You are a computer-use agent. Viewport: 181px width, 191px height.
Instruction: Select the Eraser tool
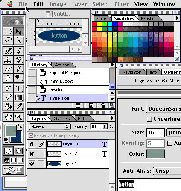pos(8,69)
